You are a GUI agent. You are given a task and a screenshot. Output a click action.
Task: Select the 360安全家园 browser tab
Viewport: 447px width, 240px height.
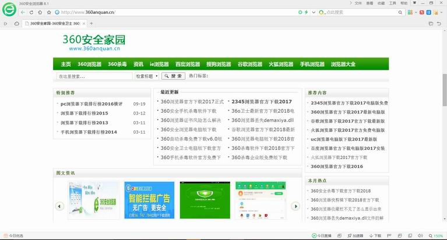tap(54, 24)
